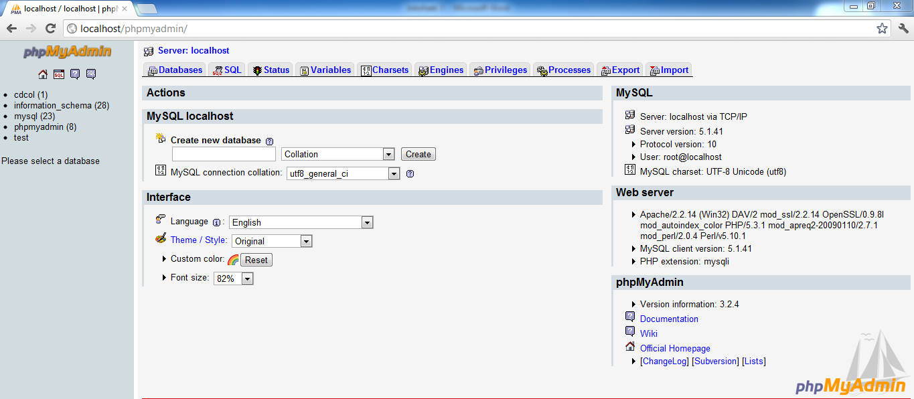Click the PHP extension: mysqli text
Viewport: 914px width, 399px height.
tap(684, 261)
